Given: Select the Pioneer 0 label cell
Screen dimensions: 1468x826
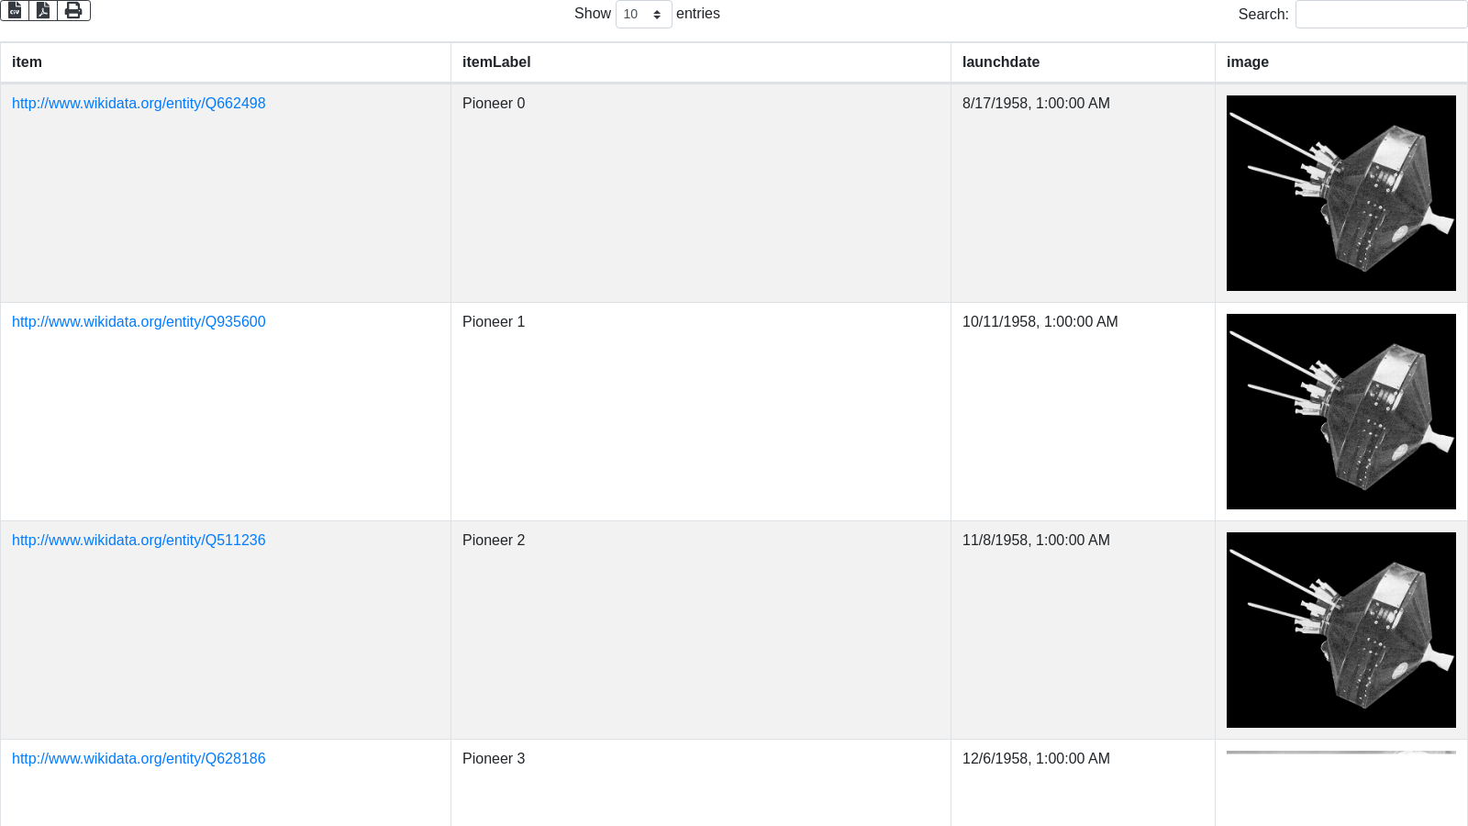Looking at the screenshot, I should point(494,104).
